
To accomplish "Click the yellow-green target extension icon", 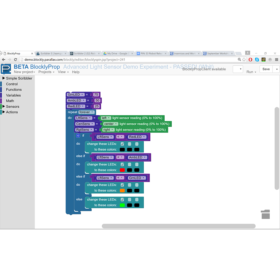I will tap(263, 60).
